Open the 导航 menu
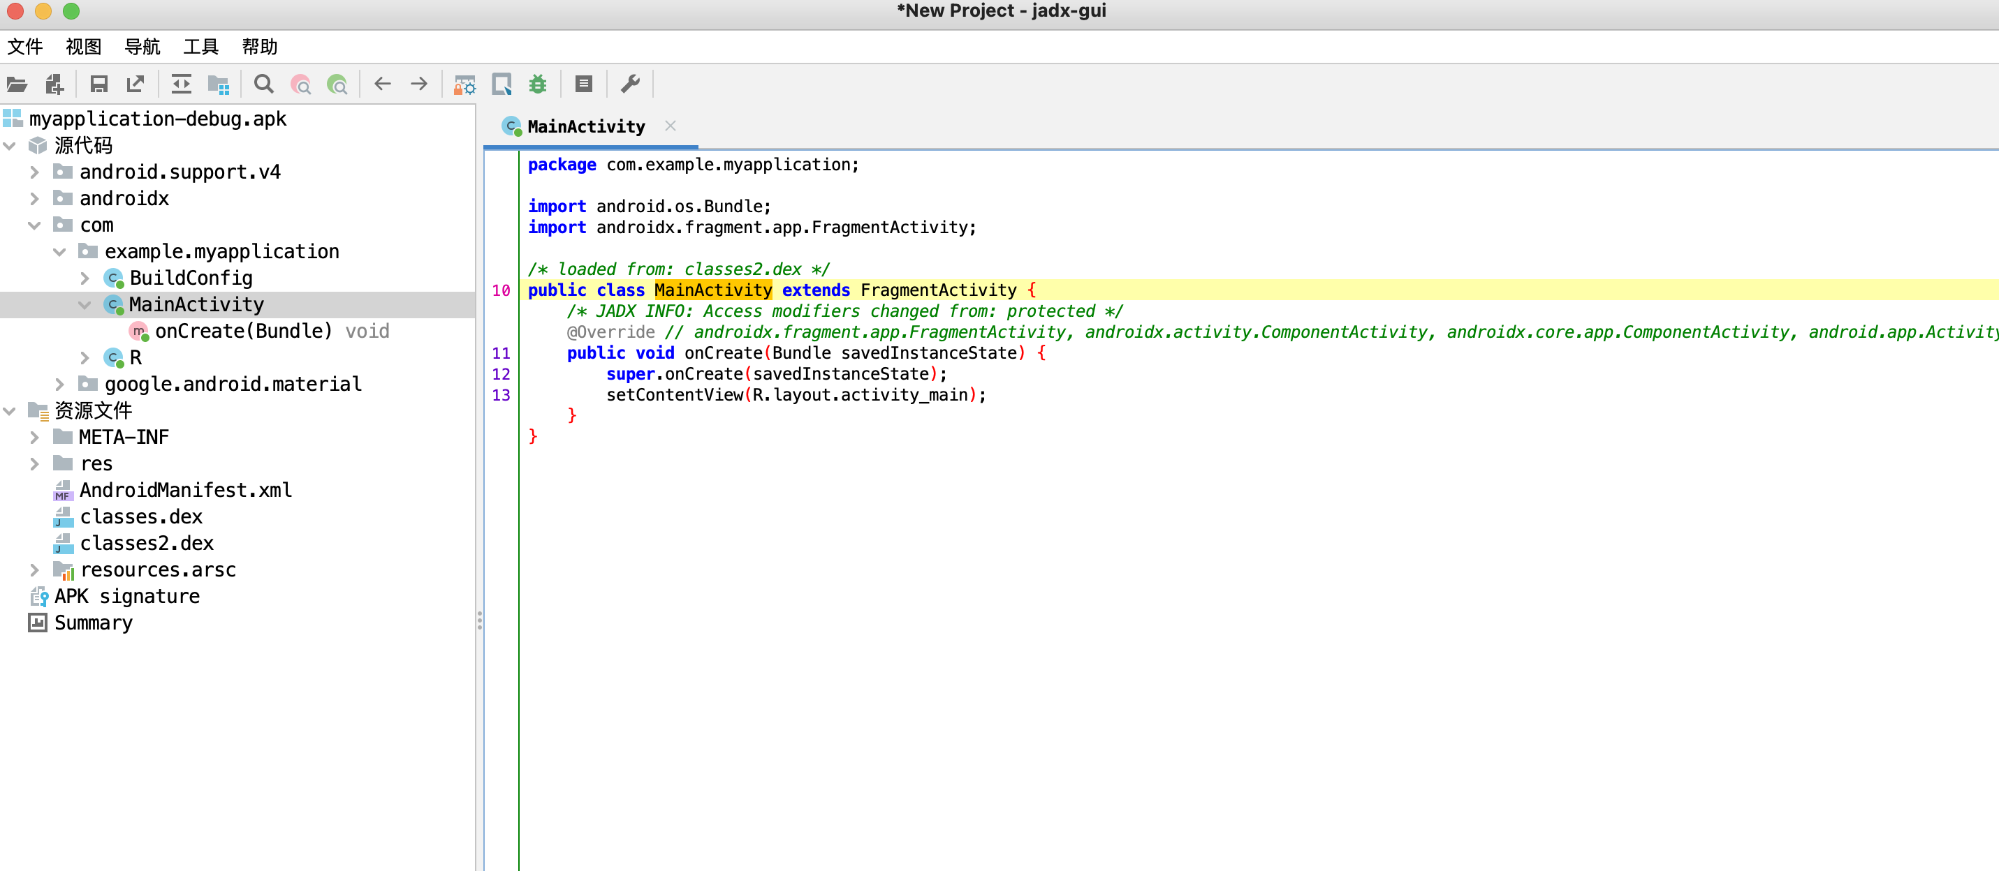 coord(142,47)
